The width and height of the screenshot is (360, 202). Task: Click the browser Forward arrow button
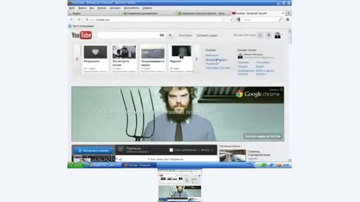[79, 20]
